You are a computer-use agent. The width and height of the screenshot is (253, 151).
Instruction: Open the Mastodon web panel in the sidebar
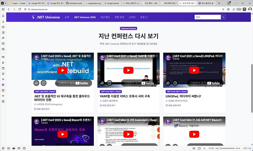click(3, 85)
